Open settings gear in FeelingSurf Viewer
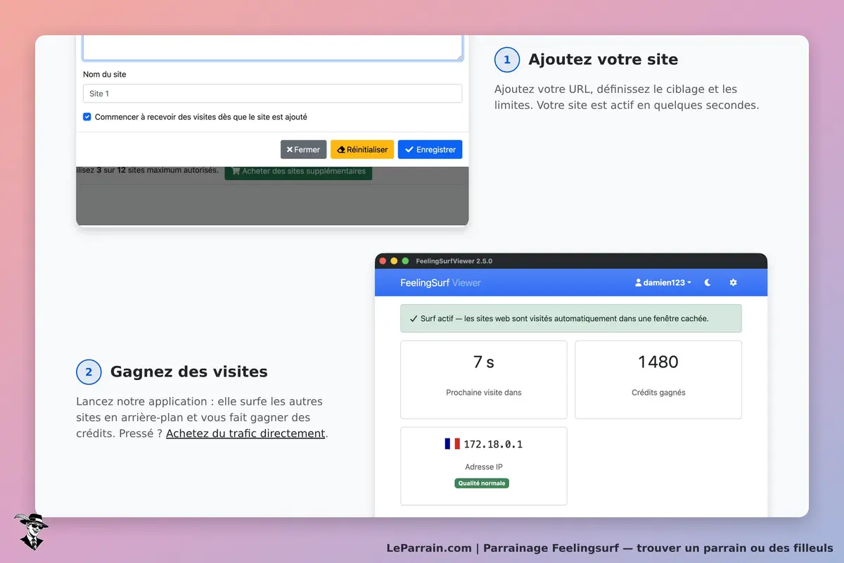844x563 pixels. (733, 282)
